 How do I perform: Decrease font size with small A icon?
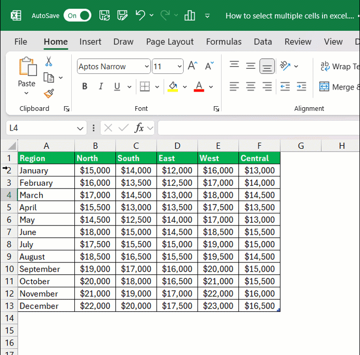tap(209, 66)
